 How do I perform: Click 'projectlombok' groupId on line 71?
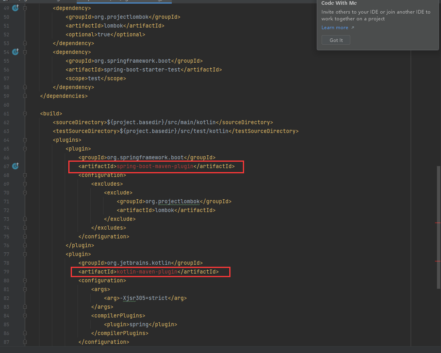coord(179,202)
